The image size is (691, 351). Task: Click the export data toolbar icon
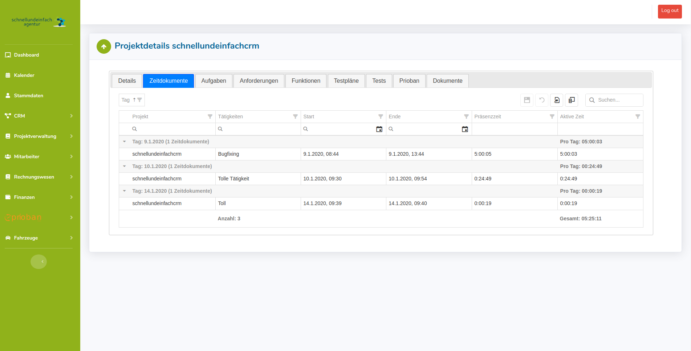click(557, 100)
